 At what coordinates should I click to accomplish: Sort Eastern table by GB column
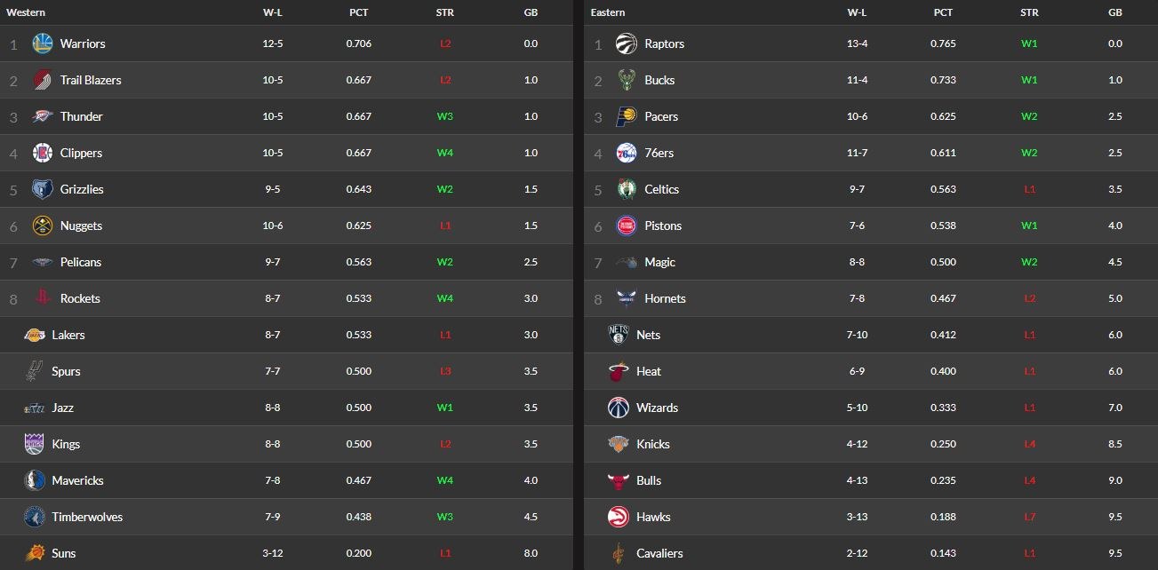click(1115, 12)
